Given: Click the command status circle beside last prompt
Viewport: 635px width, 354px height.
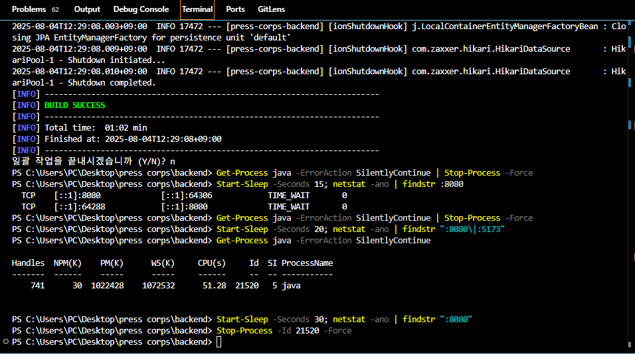Looking at the screenshot, I should click(x=6, y=341).
